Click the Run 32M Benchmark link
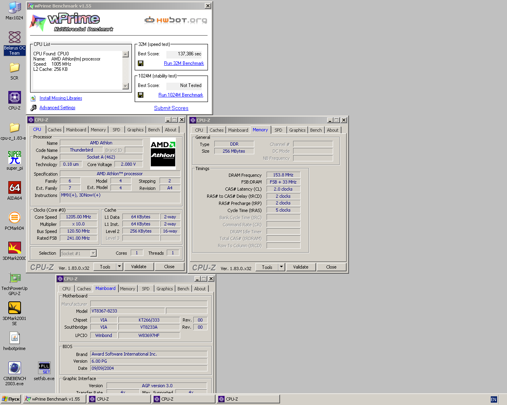The image size is (507, 405). click(x=184, y=63)
